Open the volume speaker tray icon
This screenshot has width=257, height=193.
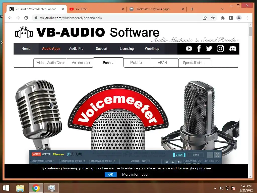coord(221,188)
